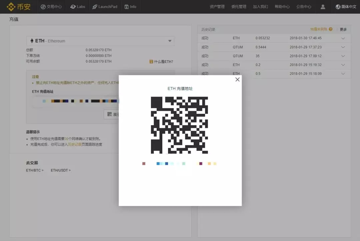Click the 充值 page title
This screenshot has width=360, height=241.
(14, 19)
